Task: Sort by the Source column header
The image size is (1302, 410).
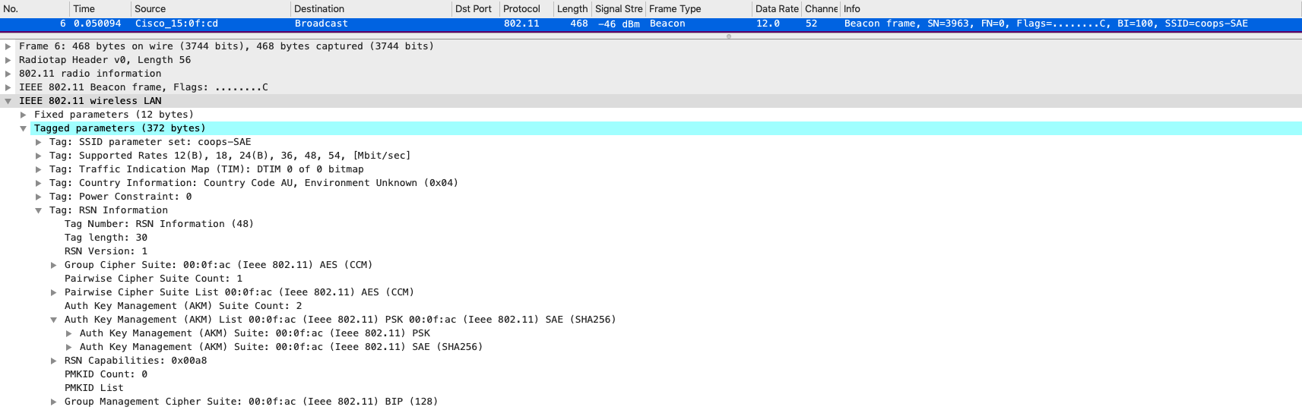Action: 150,9
